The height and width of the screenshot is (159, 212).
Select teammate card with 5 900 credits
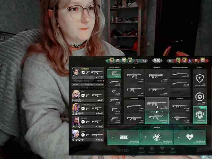(87, 109)
